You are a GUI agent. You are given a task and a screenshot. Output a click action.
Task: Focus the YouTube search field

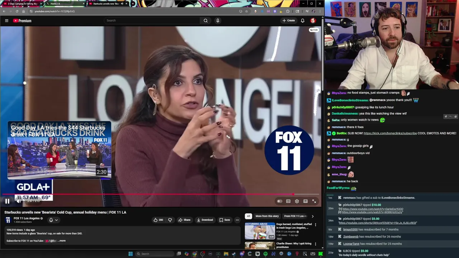[x=152, y=20]
